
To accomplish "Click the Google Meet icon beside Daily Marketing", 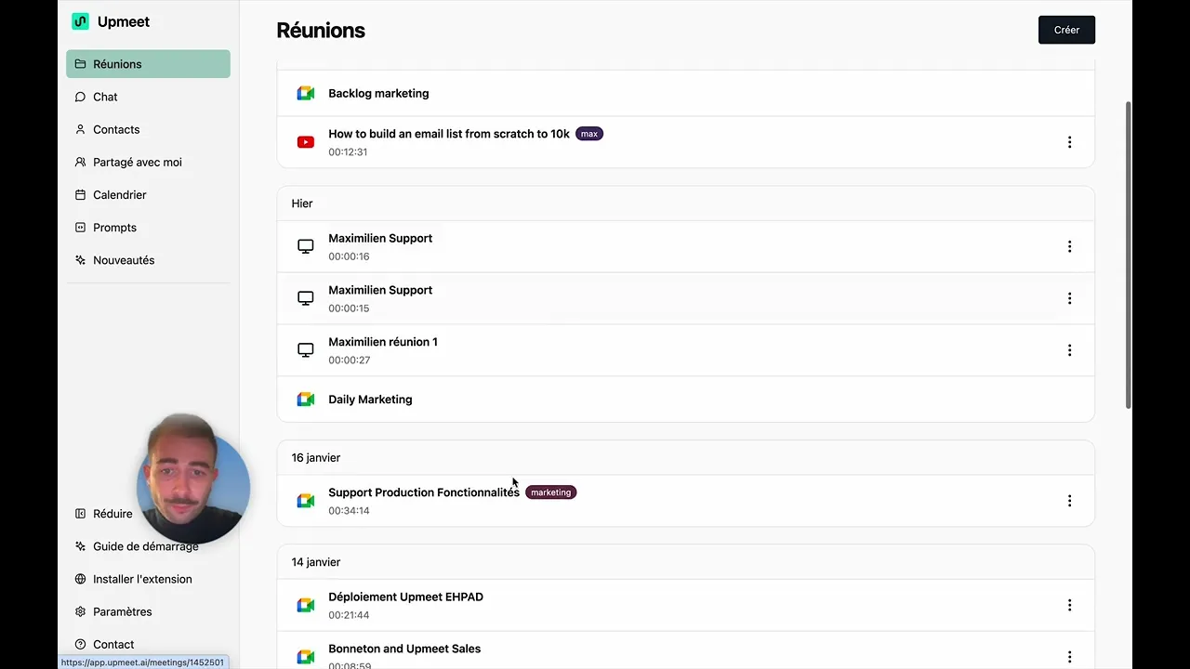I will pos(305,400).
